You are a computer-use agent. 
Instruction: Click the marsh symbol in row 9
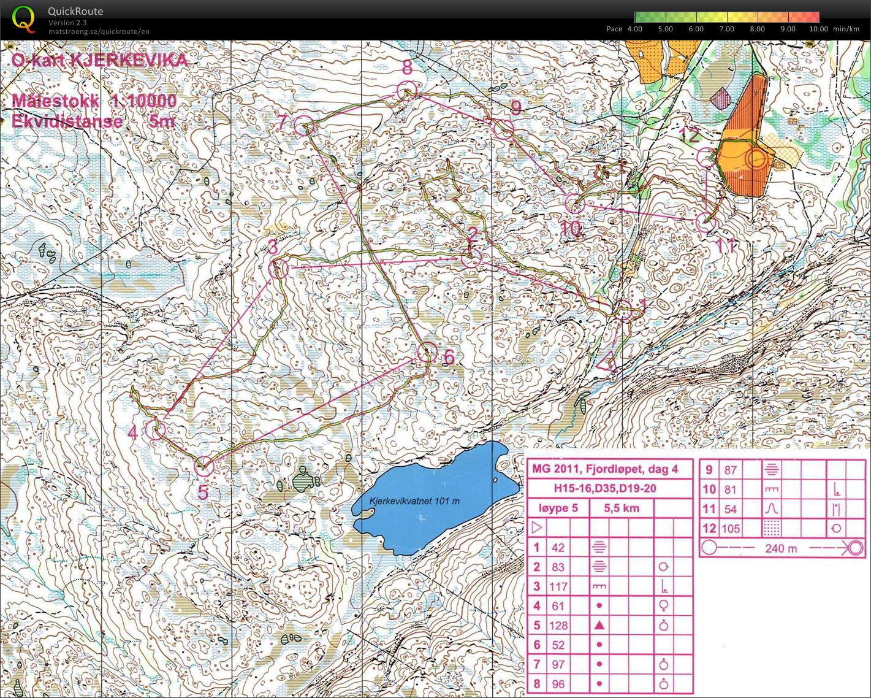pyautogui.click(x=772, y=469)
